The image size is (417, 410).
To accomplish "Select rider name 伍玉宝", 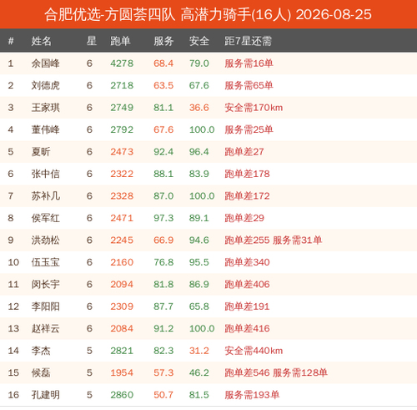I will [46, 262].
